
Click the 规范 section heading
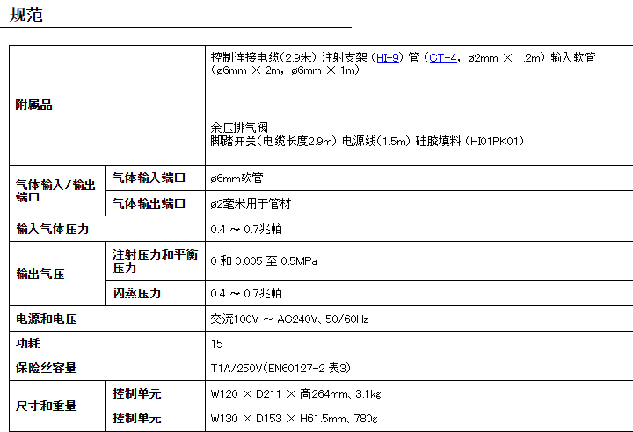26,15
